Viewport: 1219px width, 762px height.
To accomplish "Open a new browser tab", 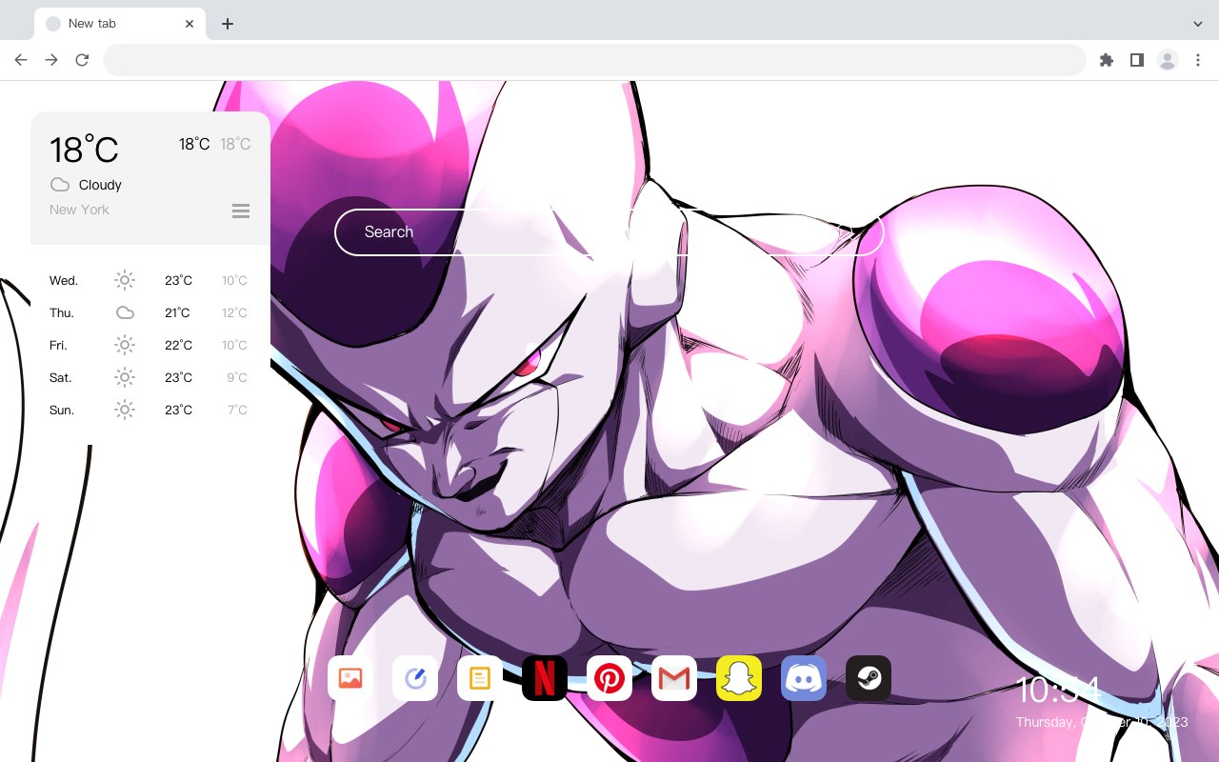I will (227, 24).
